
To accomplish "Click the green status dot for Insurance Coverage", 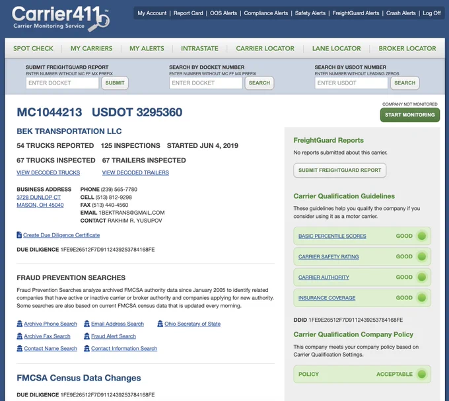I will pyautogui.click(x=421, y=298).
